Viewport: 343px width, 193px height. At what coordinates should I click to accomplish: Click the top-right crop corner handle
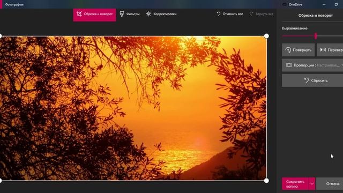coord(266,36)
